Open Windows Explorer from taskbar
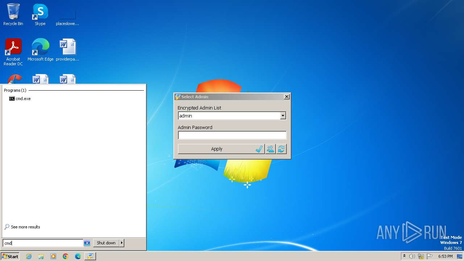Image resolution: width=464 pixels, height=261 pixels. click(x=41, y=256)
